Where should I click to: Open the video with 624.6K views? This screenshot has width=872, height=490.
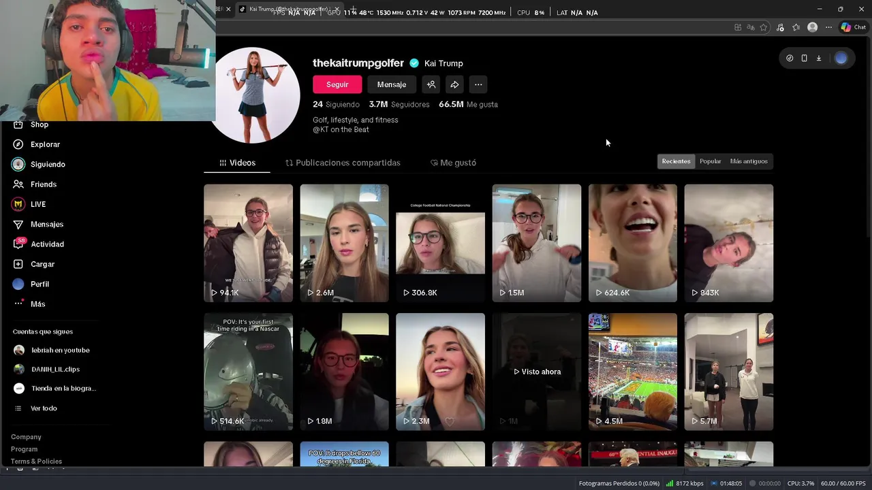633,243
